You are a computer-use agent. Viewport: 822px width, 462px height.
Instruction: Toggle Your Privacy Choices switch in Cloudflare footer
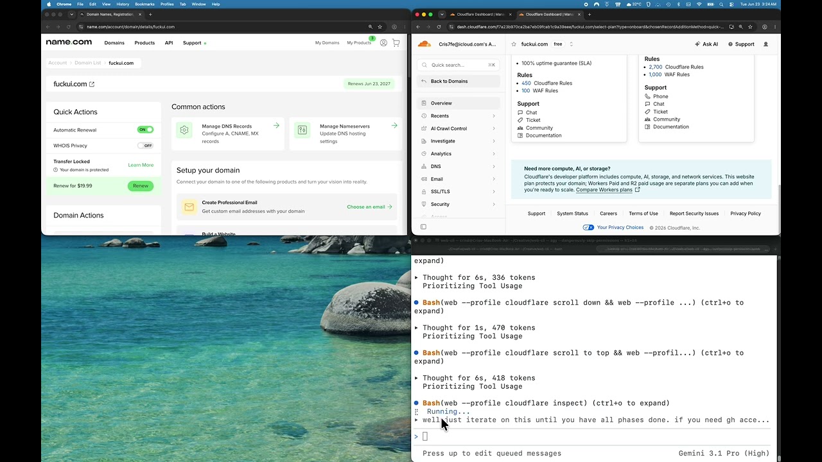(x=588, y=227)
